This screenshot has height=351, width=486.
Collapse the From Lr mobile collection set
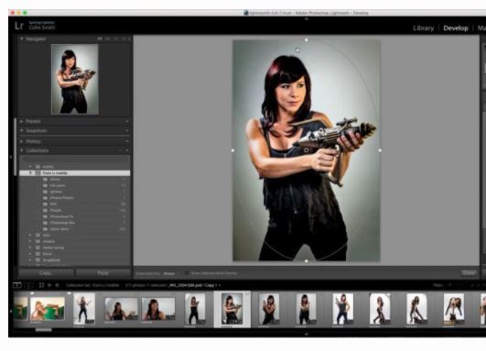point(31,173)
